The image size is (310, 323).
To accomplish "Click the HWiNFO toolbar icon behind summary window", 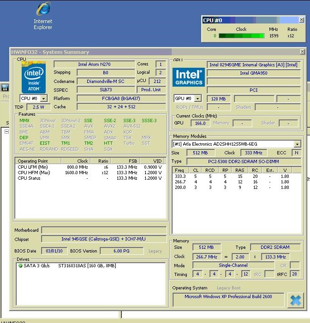I will point(5,88).
